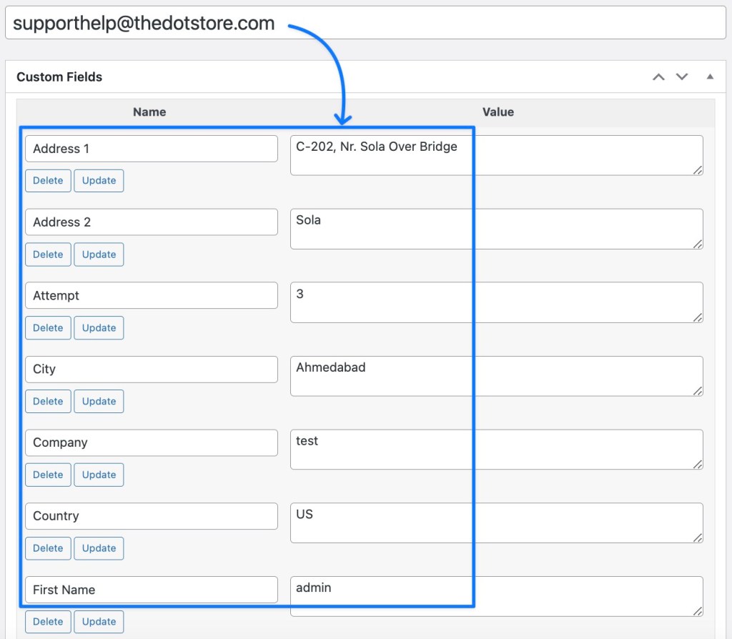
Task: Click the Address 2 value textarea
Action: point(497,229)
